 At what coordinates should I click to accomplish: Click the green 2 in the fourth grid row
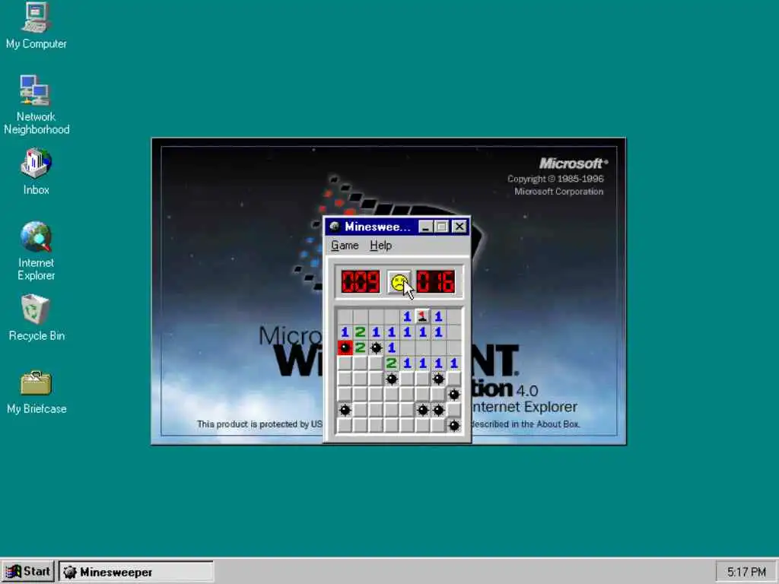click(x=392, y=363)
